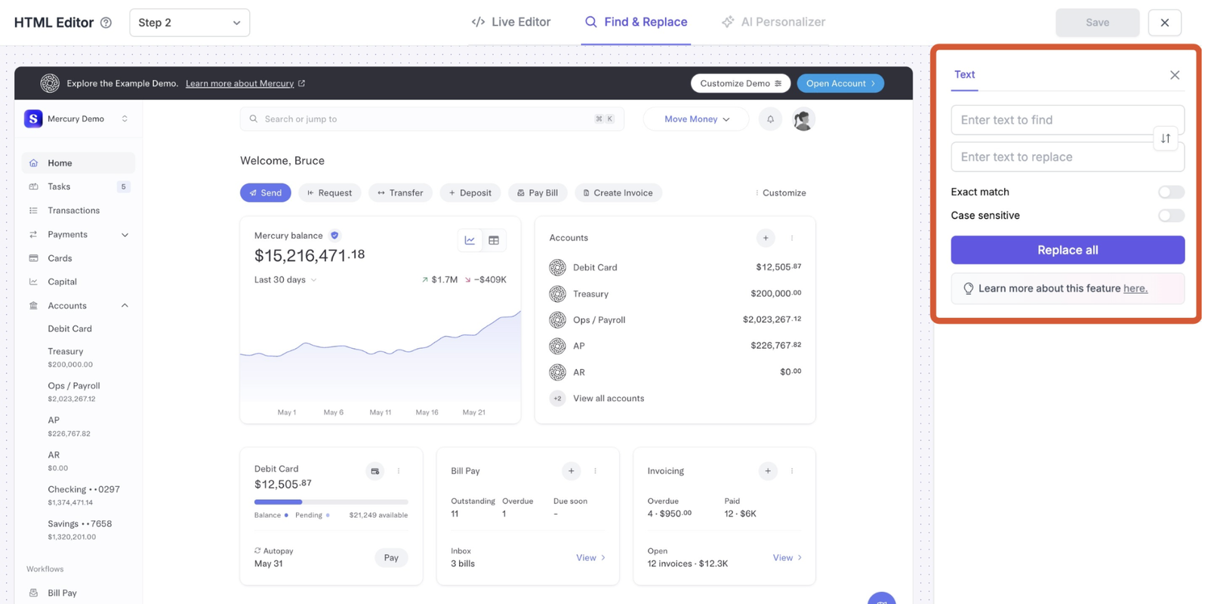
Task: Click the card icon in Debit Card widget
Action: pos(374,471)
